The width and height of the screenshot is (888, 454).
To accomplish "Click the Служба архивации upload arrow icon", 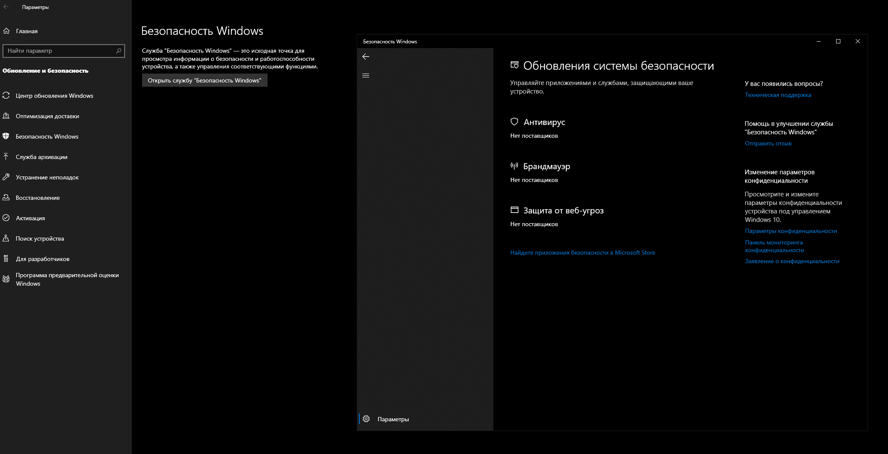I will point(6,157).
